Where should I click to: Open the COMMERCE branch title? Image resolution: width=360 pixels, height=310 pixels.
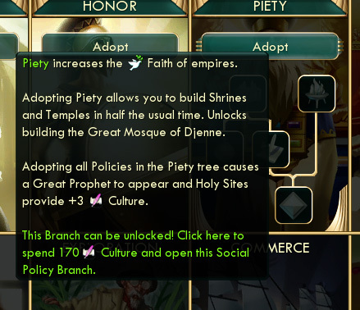pos(289,248)
